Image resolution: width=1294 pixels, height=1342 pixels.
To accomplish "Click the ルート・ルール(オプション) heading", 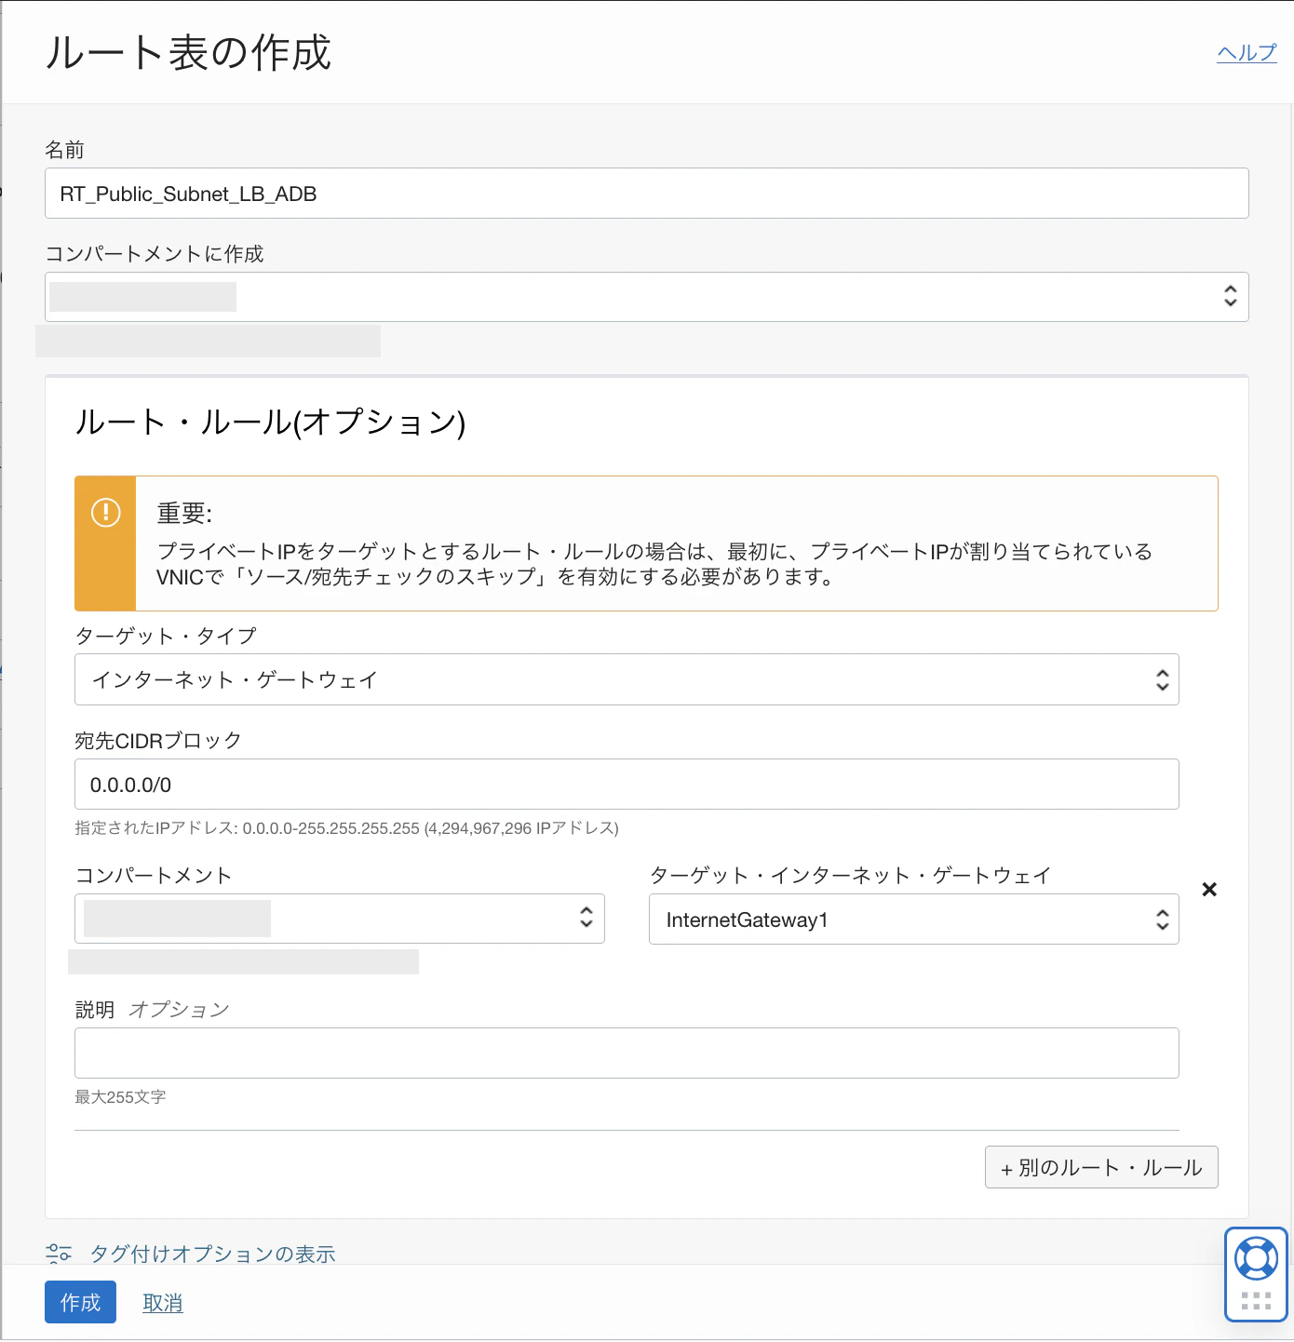I will 270,422.
